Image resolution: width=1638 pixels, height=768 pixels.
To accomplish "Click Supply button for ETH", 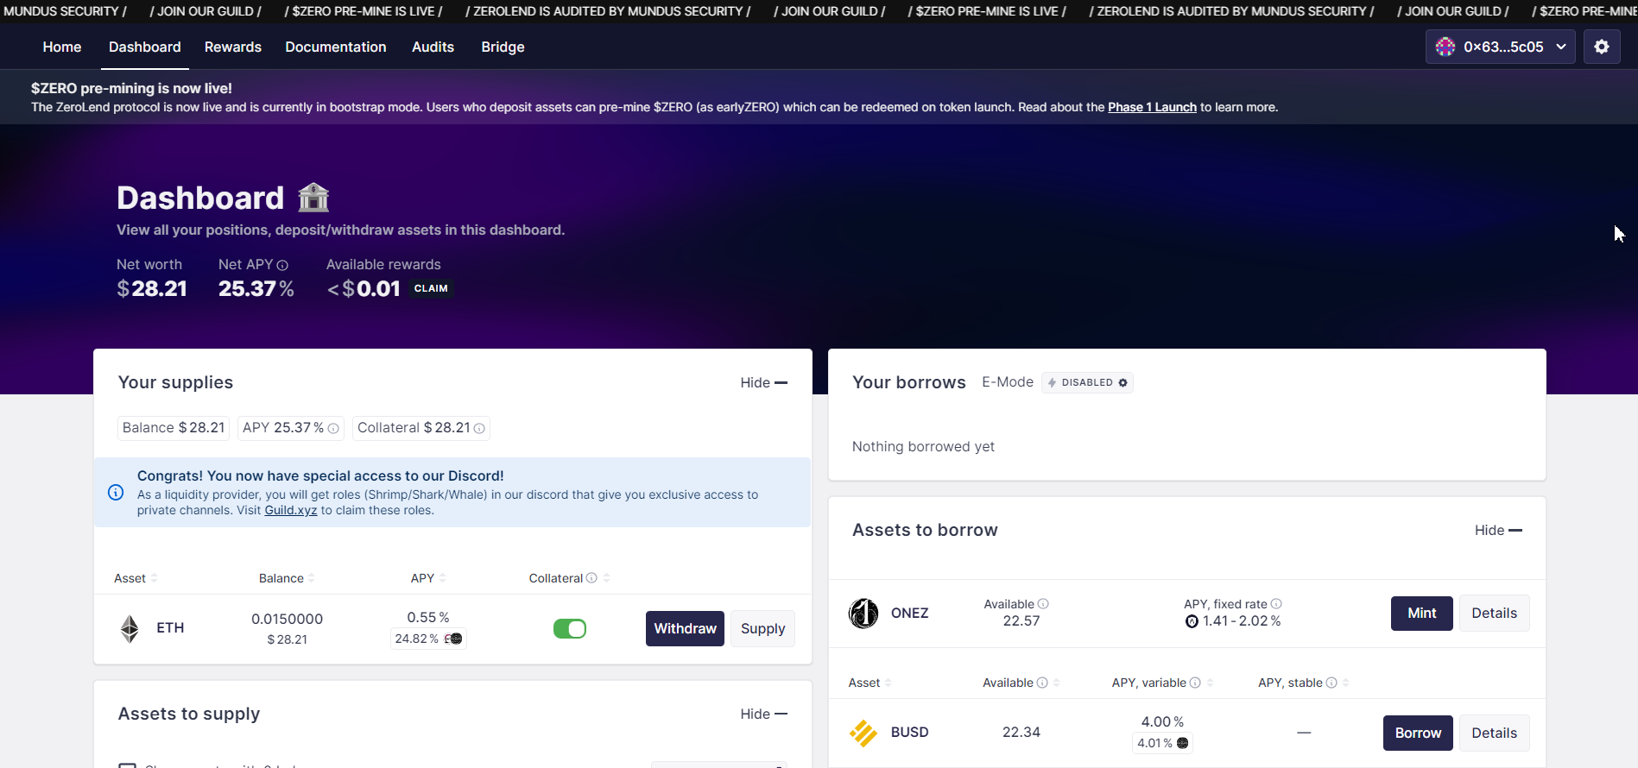I will coord(763,628).
